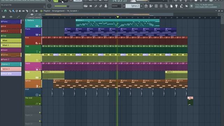Click the My project.flp hint bar
This screenshot has height=126, width=224.
(x=23, y=6)
